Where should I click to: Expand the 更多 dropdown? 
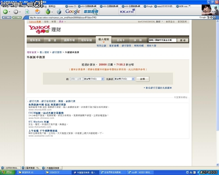tap(62, 22)
